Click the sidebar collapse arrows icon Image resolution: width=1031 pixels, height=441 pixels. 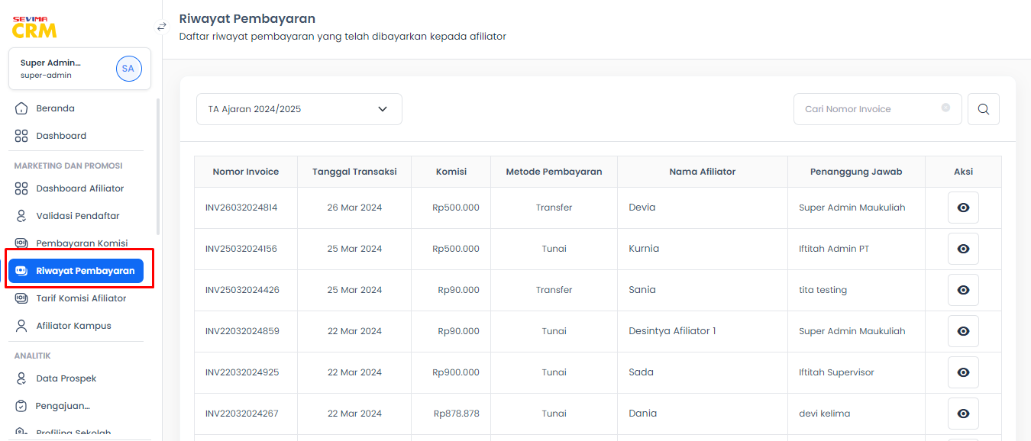click(x=161, y=27)
